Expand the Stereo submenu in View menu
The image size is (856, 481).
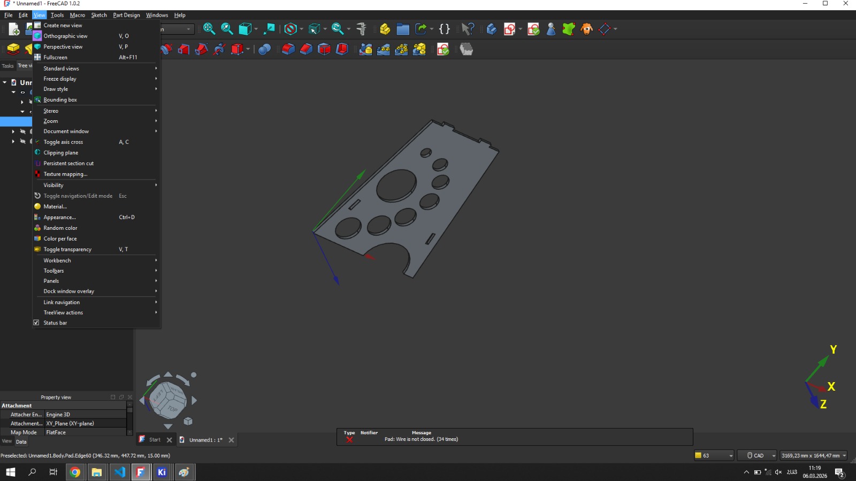tap(51, 111)
